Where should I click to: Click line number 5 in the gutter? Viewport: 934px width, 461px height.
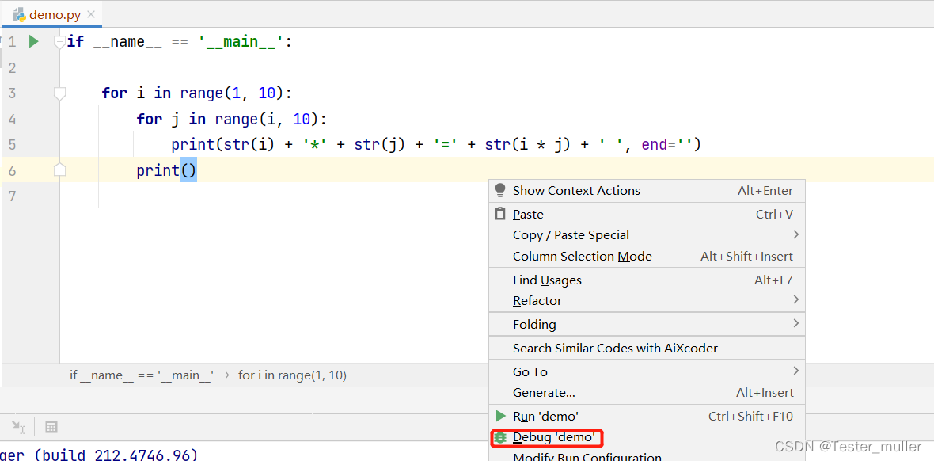(12, 145)
